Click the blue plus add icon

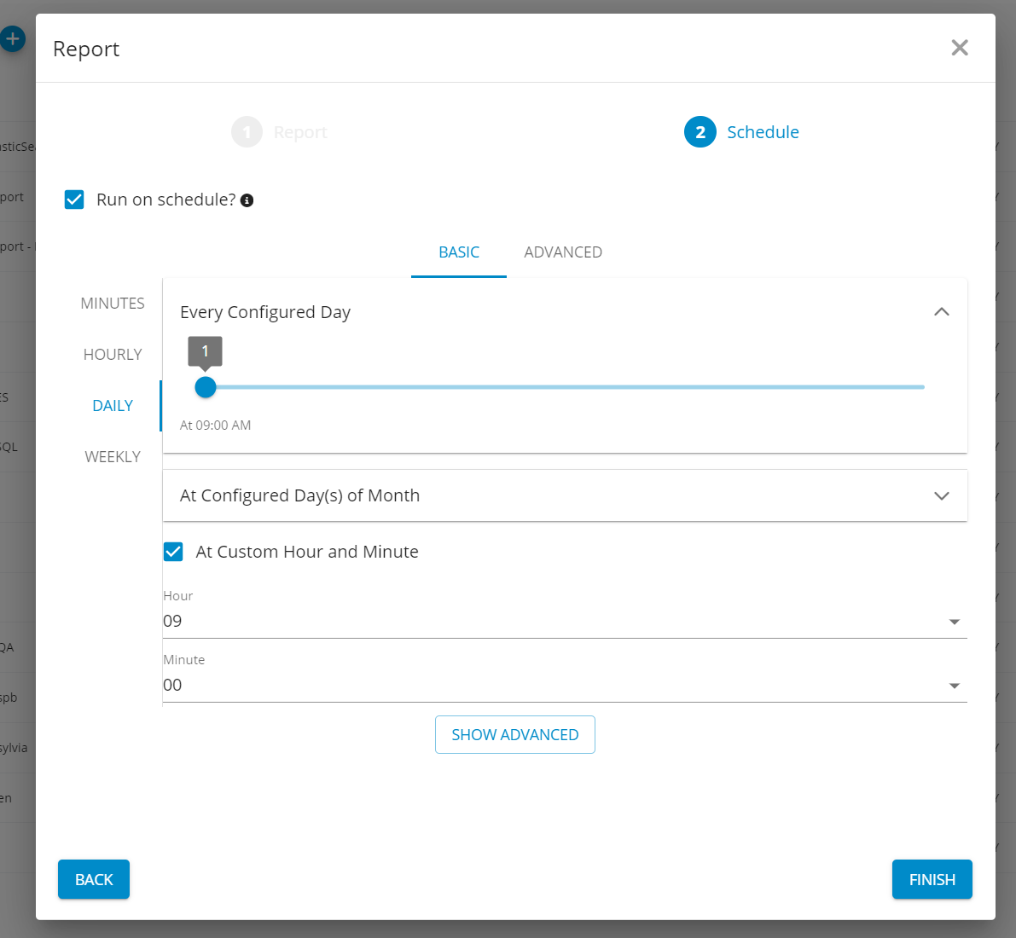click(x=13, y=39)
